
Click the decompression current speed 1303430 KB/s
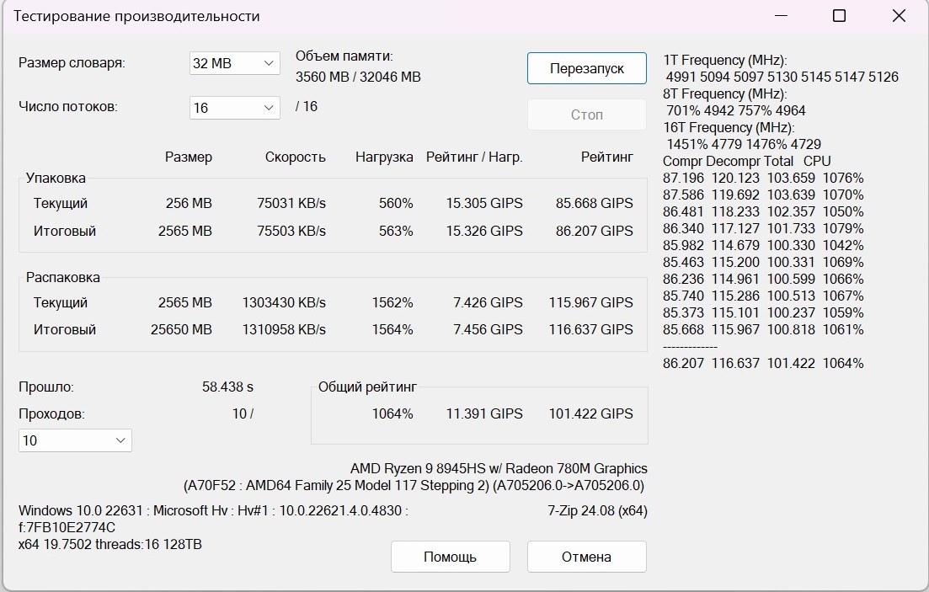(284, 302)
